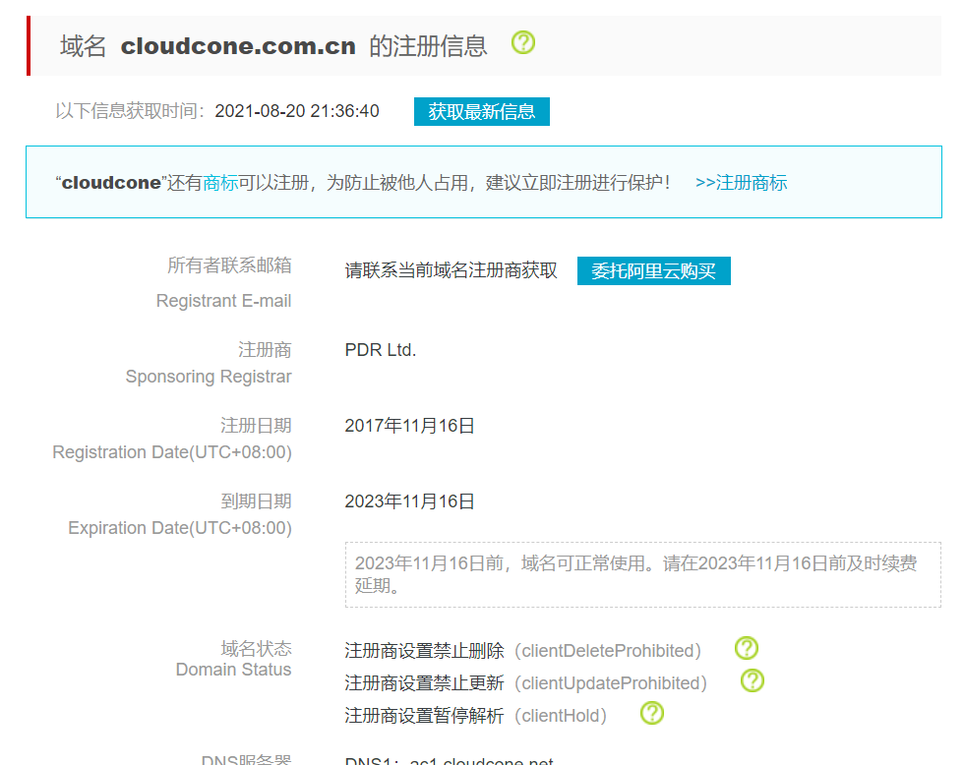This screenshot has height=765, width=964.
Task: Click the 以下信息获取时间 label
Action: tap(130, 111)
